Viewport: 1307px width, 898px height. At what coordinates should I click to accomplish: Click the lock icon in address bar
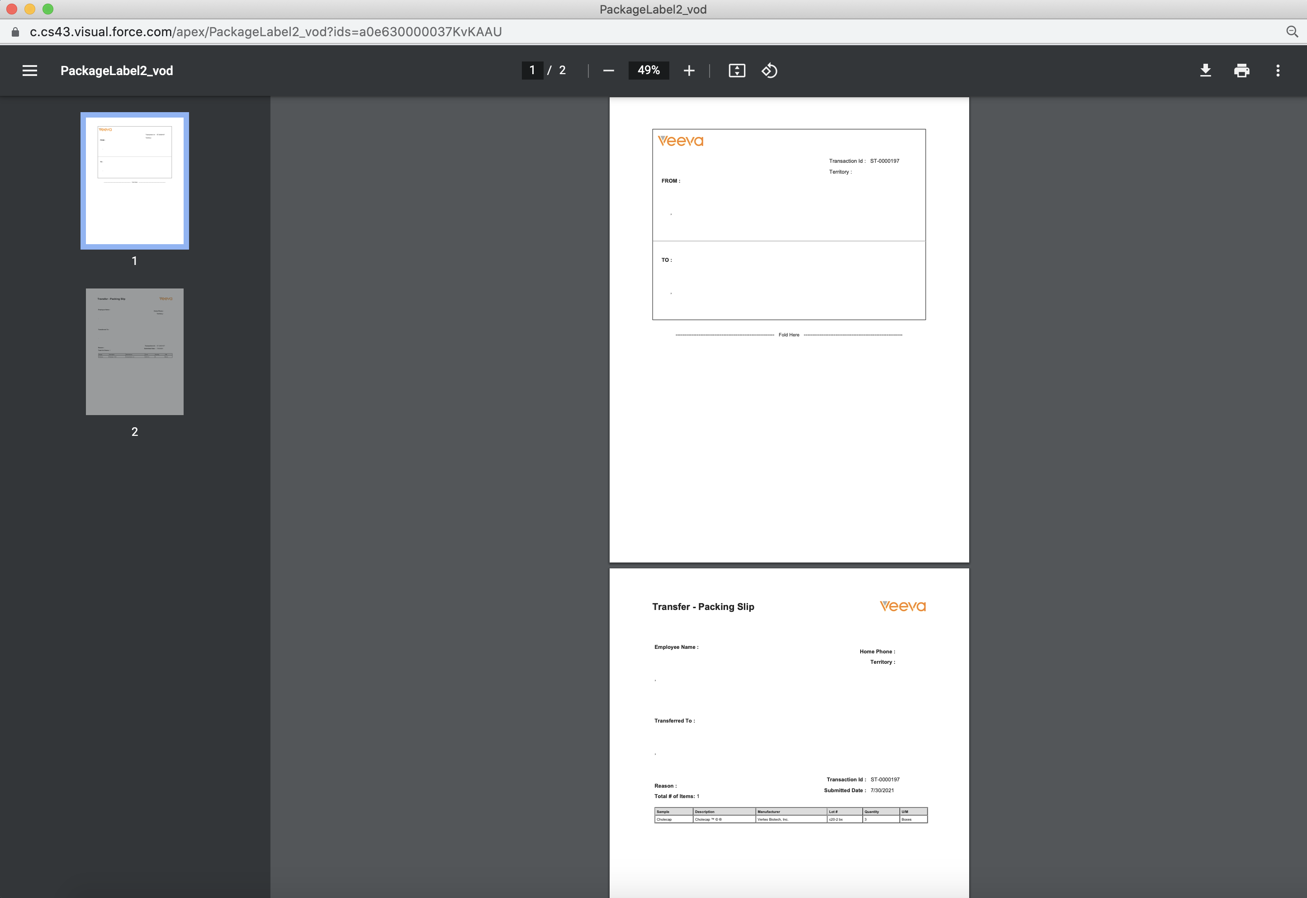point(15,32)
